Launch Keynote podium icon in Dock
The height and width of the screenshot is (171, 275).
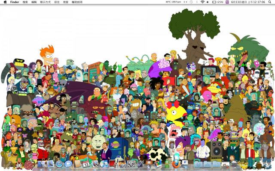pos(149,164)
